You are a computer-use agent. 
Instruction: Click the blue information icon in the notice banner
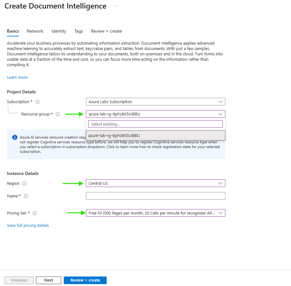[15, 137]
